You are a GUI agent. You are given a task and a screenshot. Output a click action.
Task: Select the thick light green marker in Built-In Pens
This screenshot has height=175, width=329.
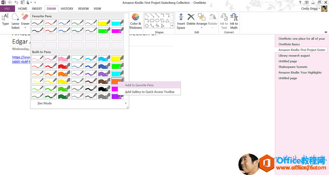tap(64, 89)
